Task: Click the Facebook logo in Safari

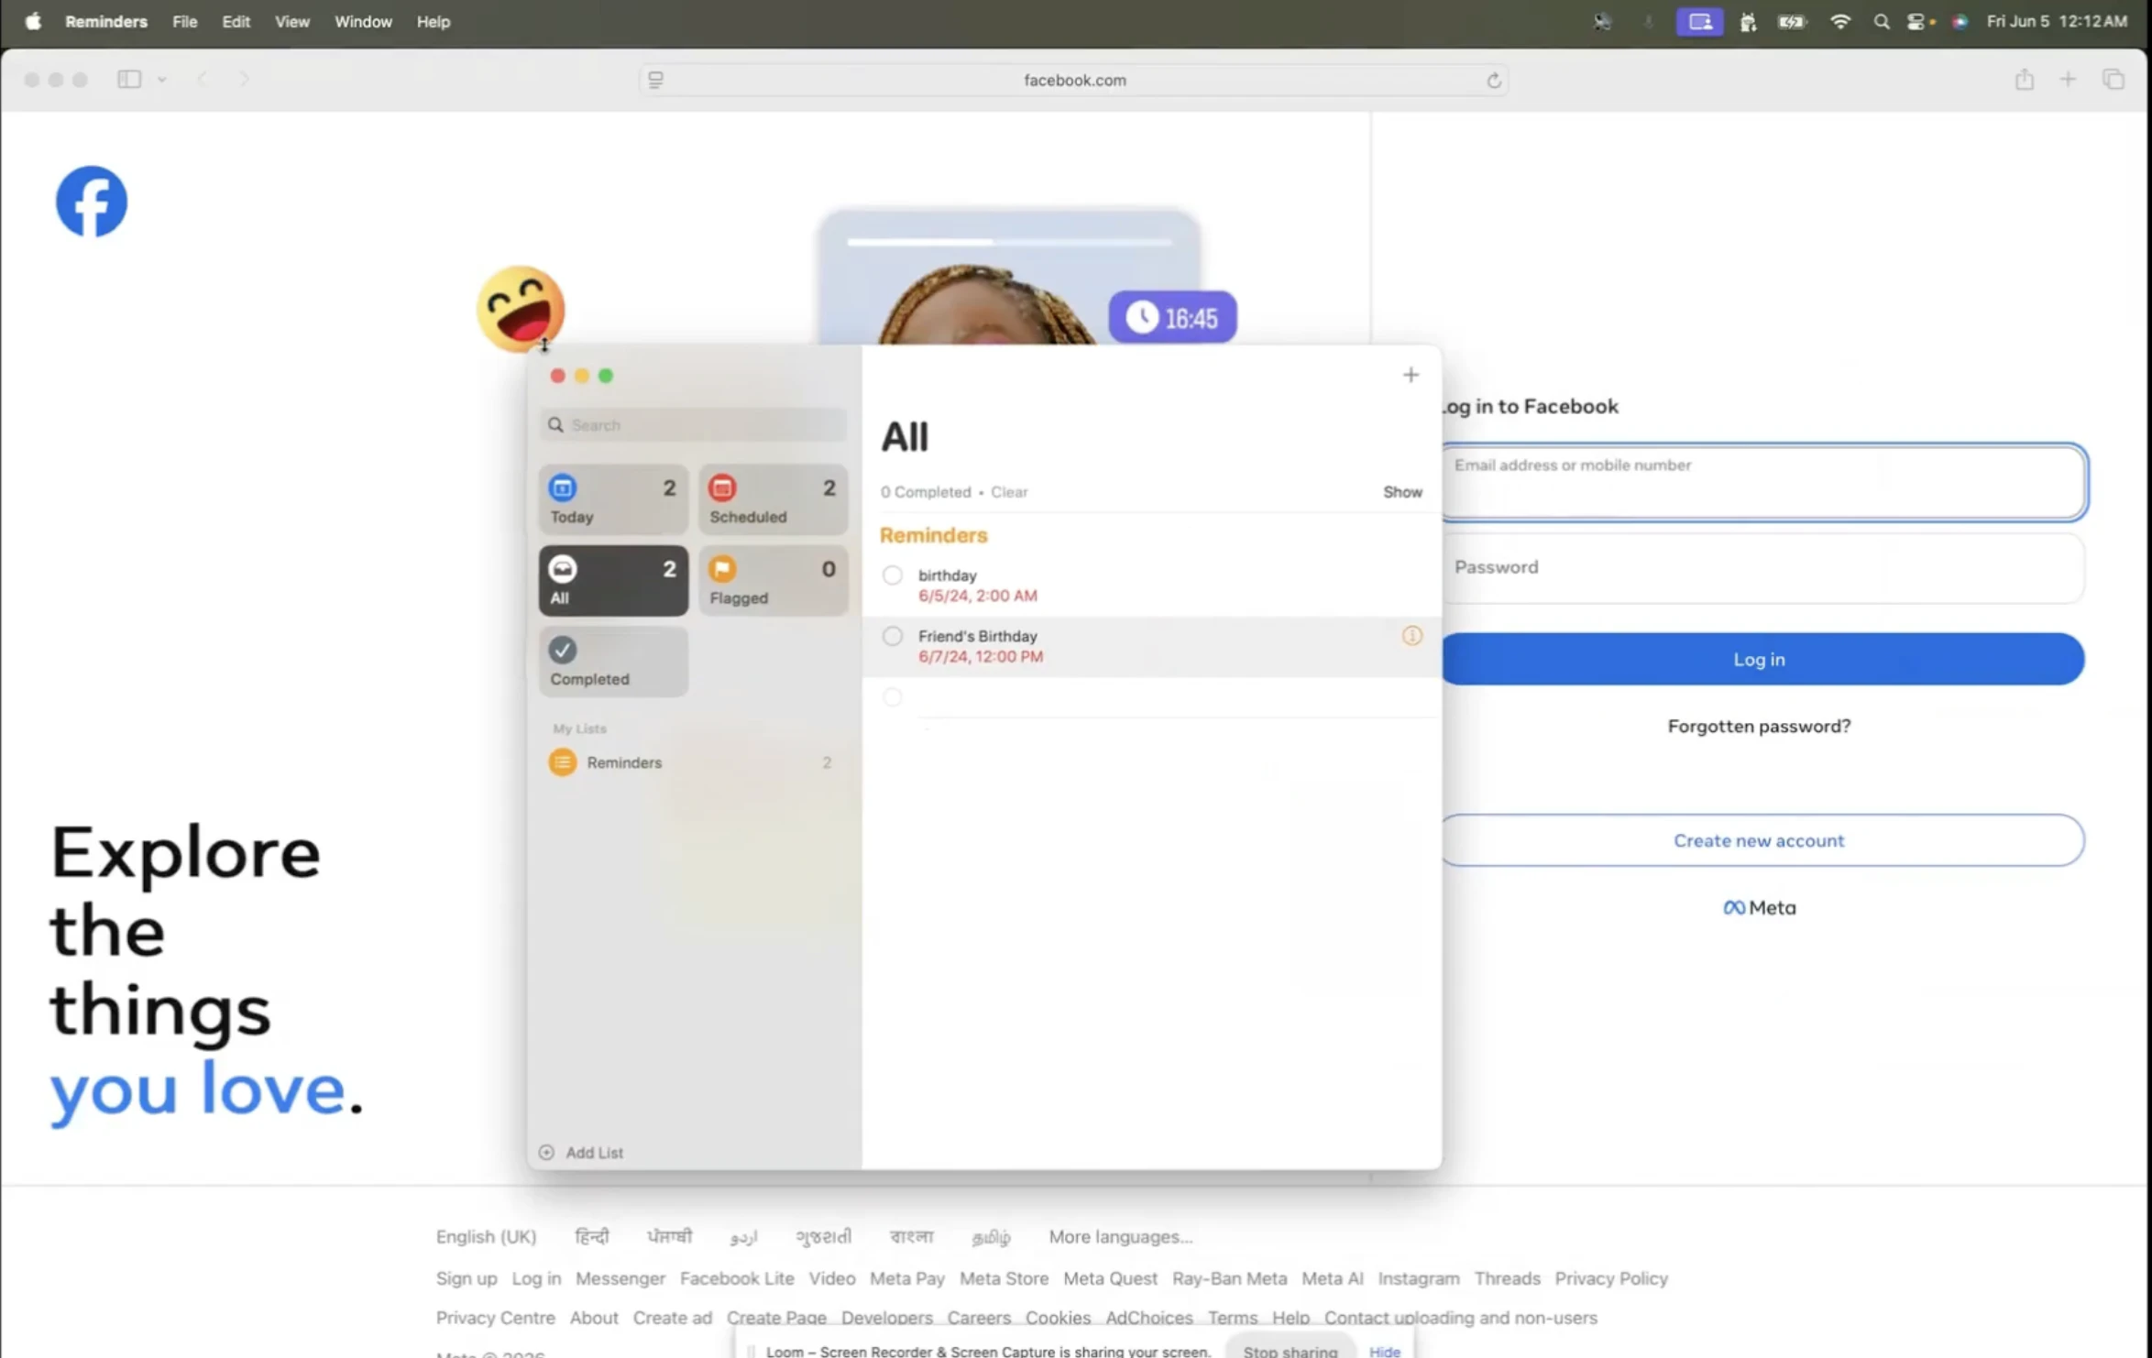Action: point(91,202)
